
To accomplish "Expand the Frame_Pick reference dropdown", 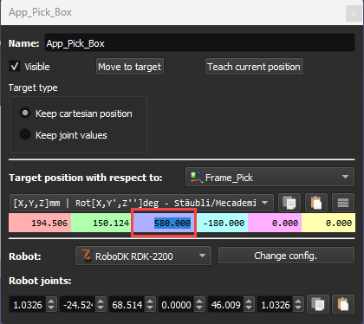I will point(270,177).
